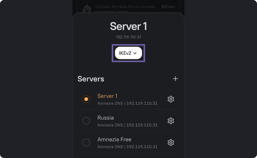
Task: Click the chevron arrow beside IKEv2
Action: (x=135, y=53)
